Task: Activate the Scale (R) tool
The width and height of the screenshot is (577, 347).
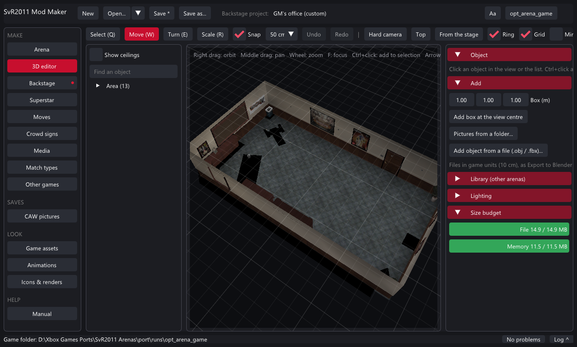Action: point(213,34)
